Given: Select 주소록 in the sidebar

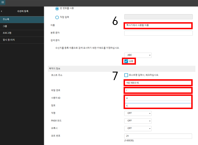Looking at the screenshot, I should click(x=22, y=19).
